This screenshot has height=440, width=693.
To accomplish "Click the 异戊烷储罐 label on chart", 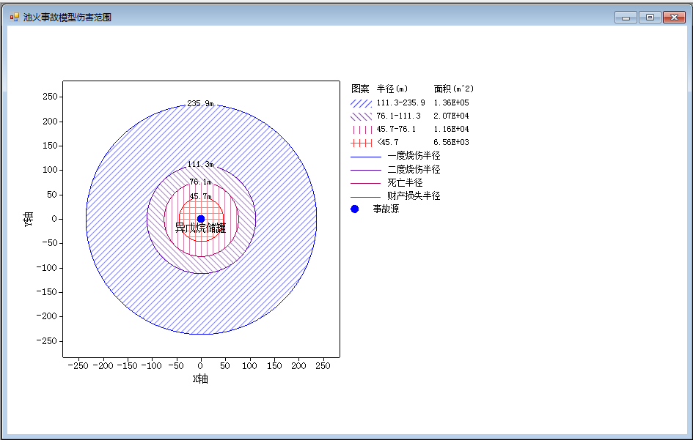I will (x=201, y=228).
